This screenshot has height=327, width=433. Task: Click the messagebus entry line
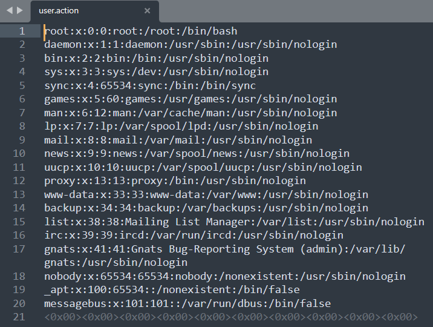click(x=187, y=303)
